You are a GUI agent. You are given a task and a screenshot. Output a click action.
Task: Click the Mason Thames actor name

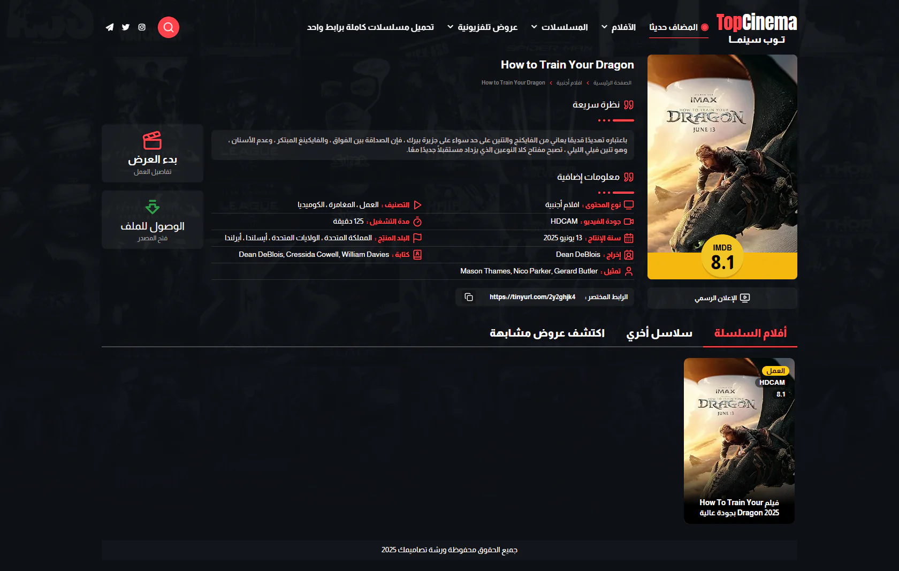click(485, 271)
